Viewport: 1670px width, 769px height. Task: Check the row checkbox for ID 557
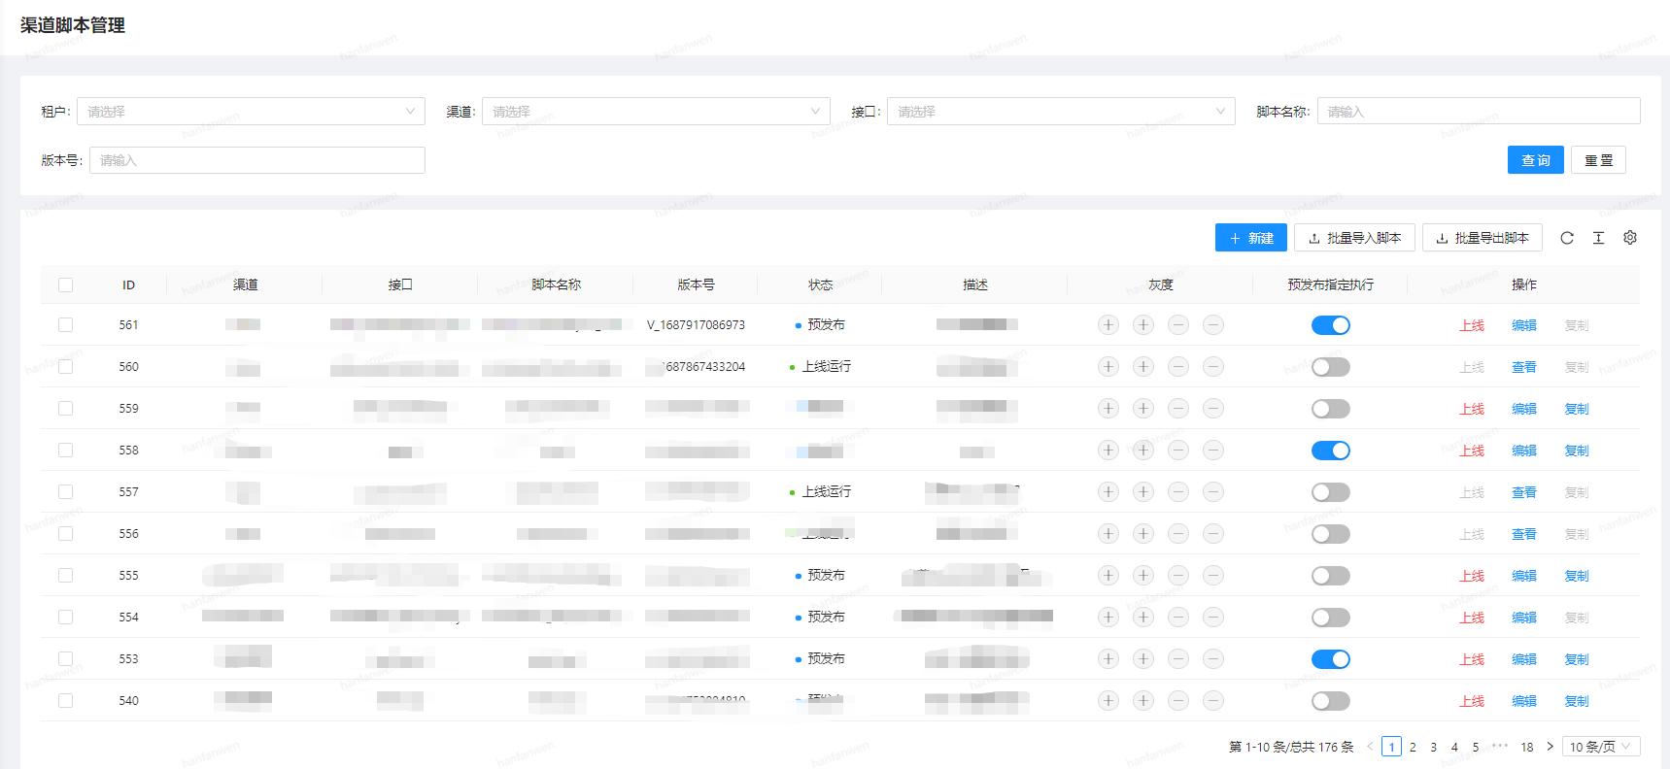(x=65, y=492)
